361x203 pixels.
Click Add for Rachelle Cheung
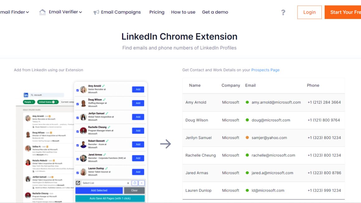coord(138,131)
